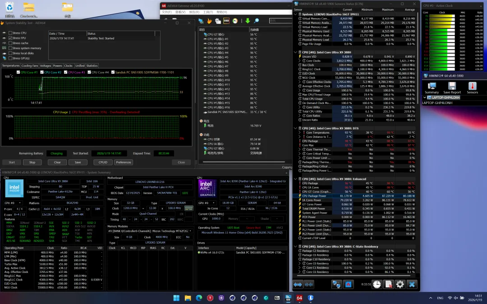487x304 pixels.
Task: Open the remote network monitors icon in HWiNFO
Action: (x=336, y=284)
